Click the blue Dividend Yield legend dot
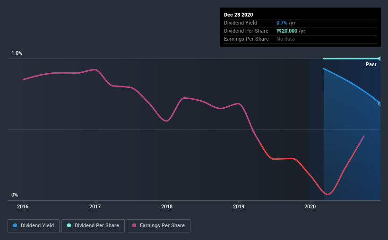Viewport: 388px width, 240px height. pyautogui.click(x=15, y=225)
